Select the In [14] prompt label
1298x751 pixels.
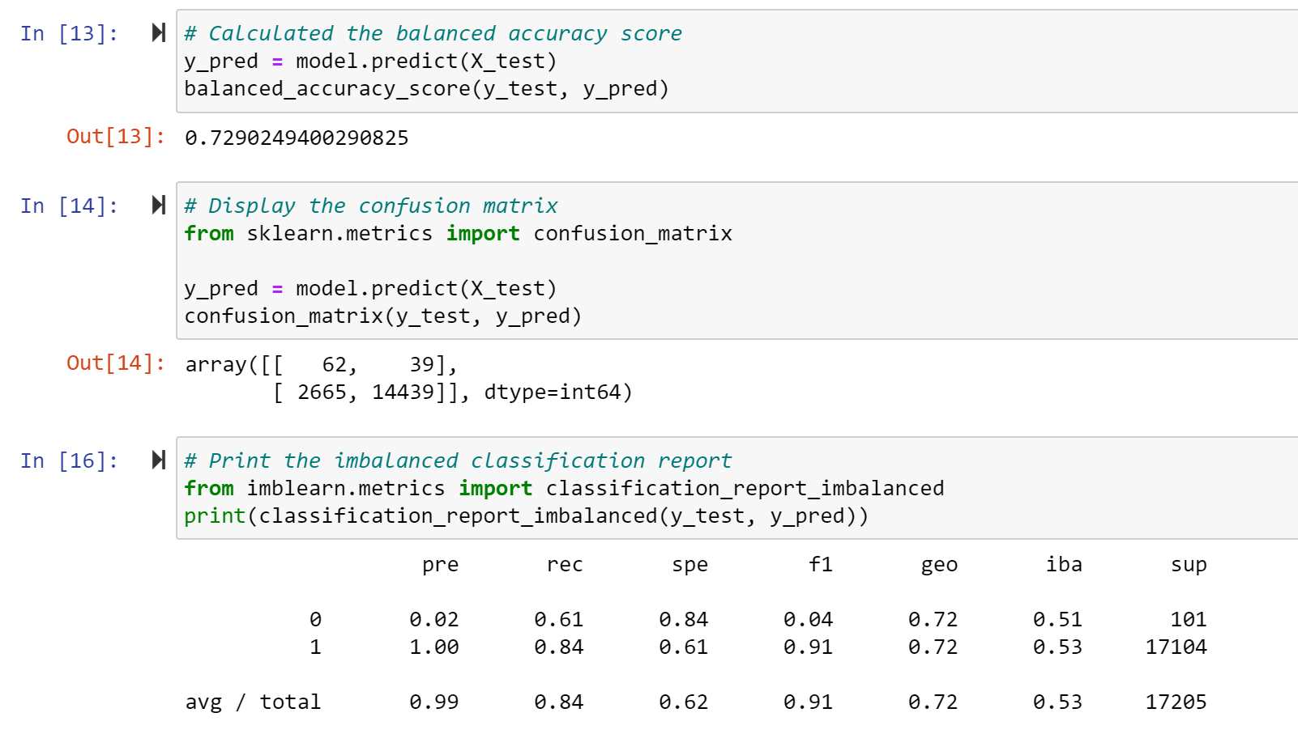[x=70, y=206]
